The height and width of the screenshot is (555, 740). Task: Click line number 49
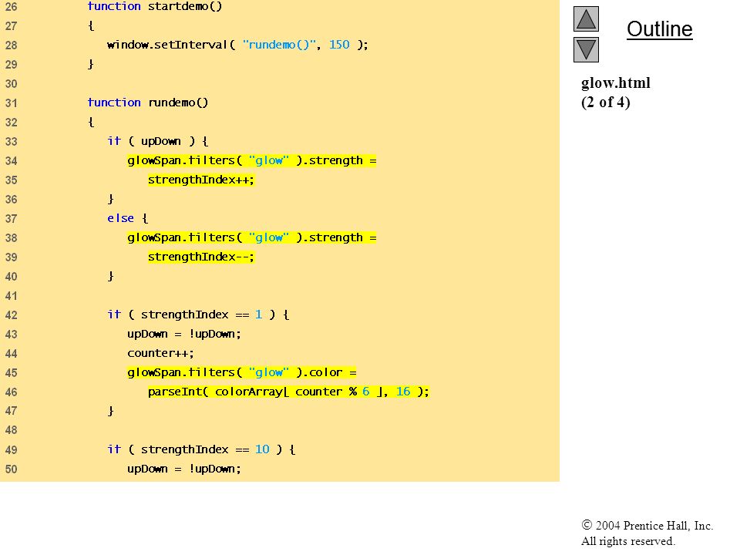(x=11, y=449)
